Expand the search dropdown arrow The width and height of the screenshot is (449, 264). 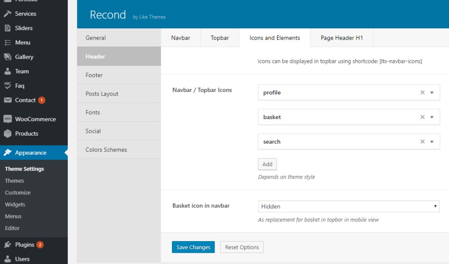(432, 142)
